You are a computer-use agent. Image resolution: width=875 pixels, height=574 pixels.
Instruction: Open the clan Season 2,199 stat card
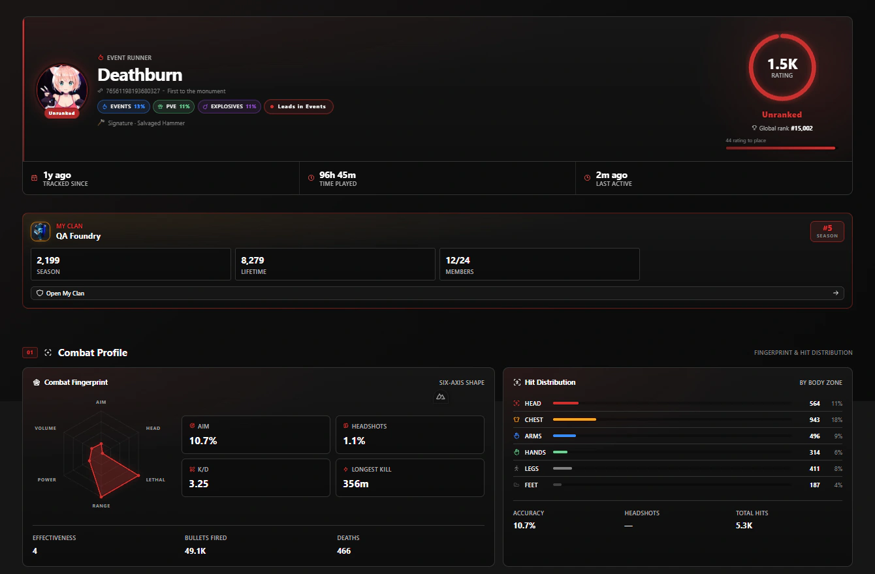tap(131, 264)
